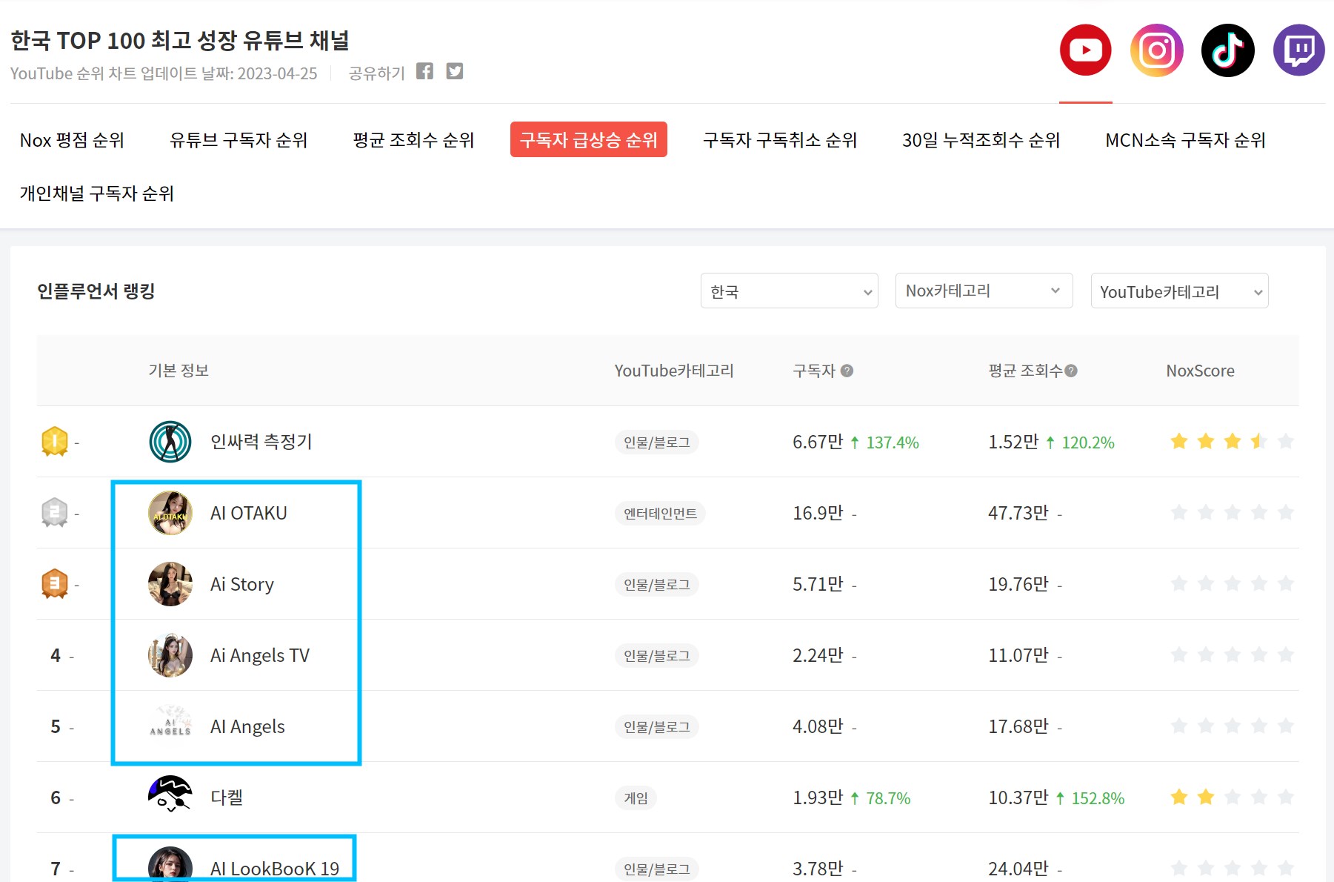Open the YouTube platform rankings icon
The image size is (1334, 882).
[x=1085, y=50]
